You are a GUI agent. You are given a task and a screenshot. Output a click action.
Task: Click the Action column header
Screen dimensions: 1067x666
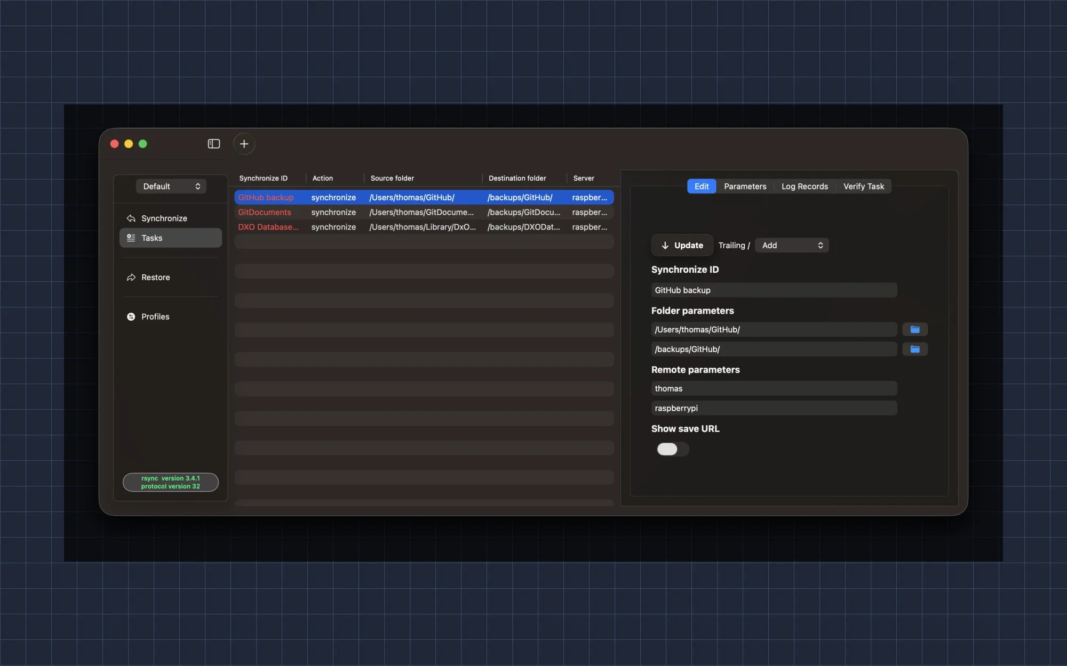coord(322,178)
